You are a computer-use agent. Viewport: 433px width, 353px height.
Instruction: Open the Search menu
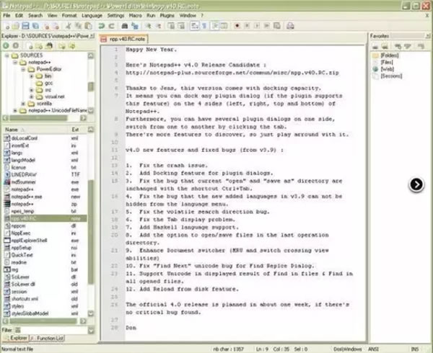tap(35, 15)
